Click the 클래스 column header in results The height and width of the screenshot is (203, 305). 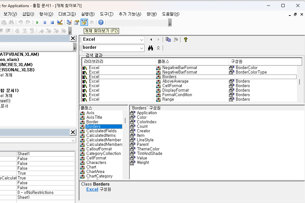(x=192, y=62)
